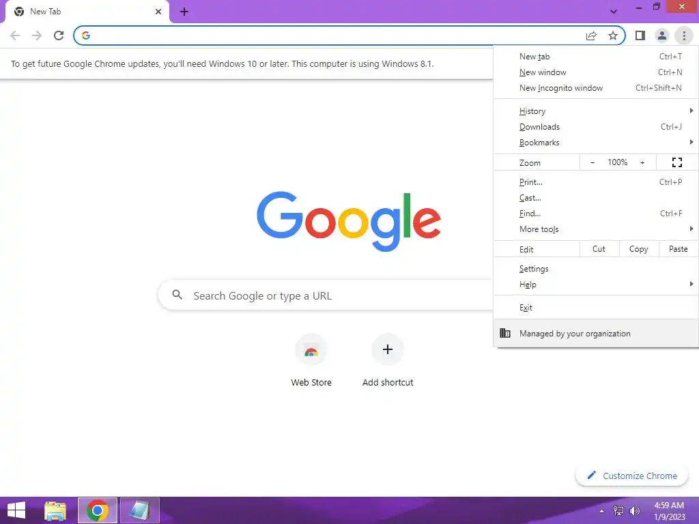The height and width of the screenshot is (524, 699).
Task: Increase zoom with the plus button
Action: [642, 162]
